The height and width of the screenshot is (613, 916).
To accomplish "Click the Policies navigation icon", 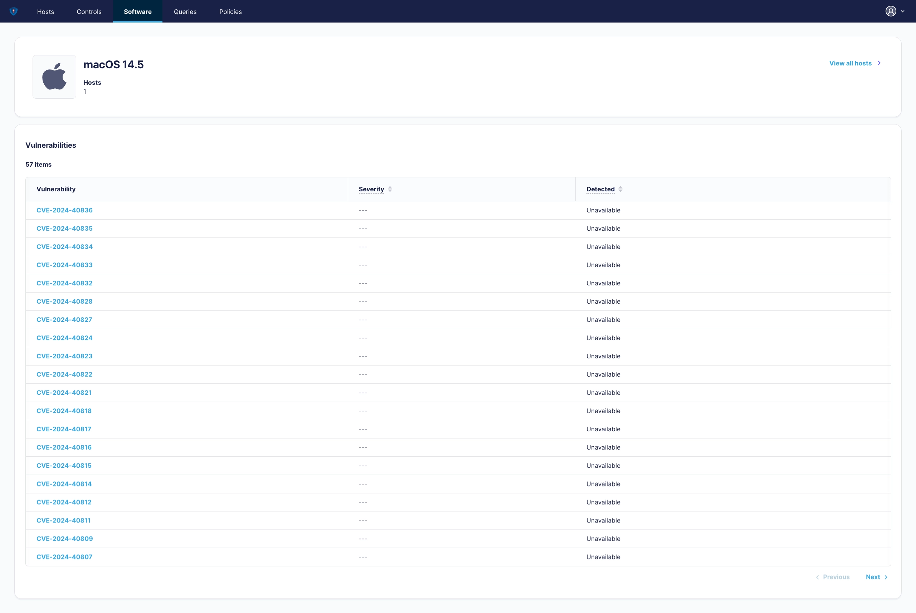I will [x=230, y=11].
